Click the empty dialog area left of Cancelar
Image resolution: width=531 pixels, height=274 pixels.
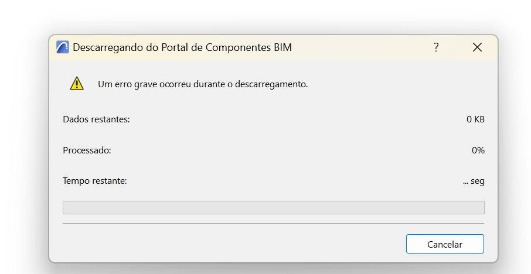click(x=234, y=244)
